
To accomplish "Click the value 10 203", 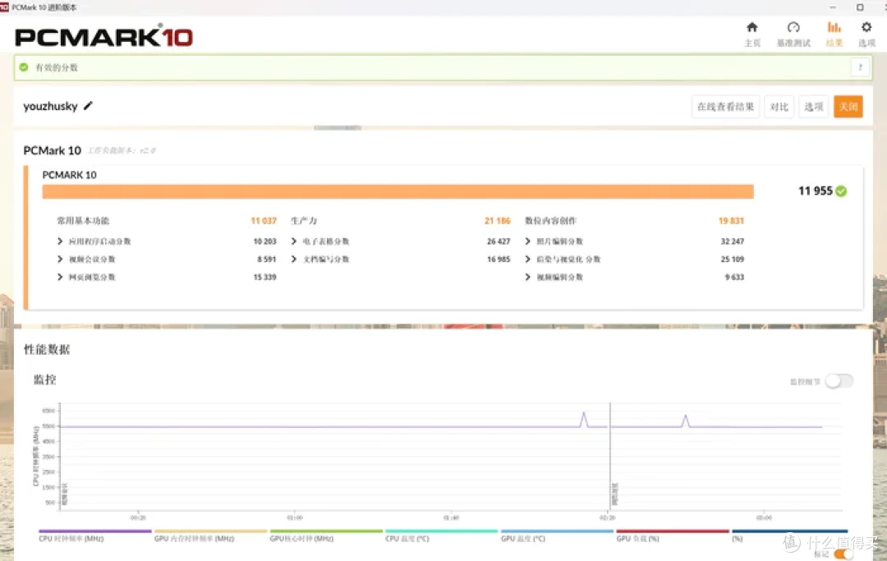I will click(x=264, y=241).
